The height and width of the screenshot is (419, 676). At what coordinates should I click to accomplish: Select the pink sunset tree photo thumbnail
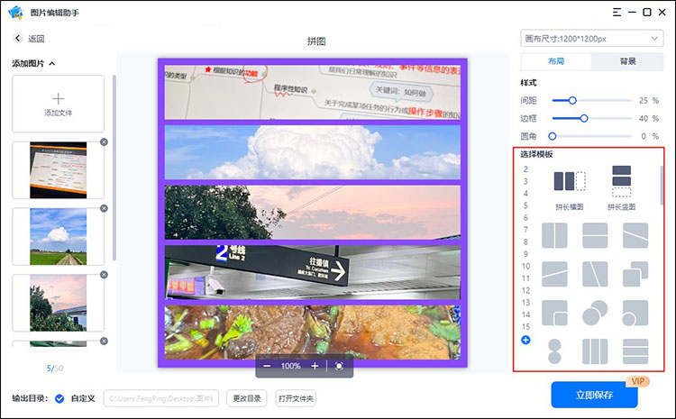[59, 303]
